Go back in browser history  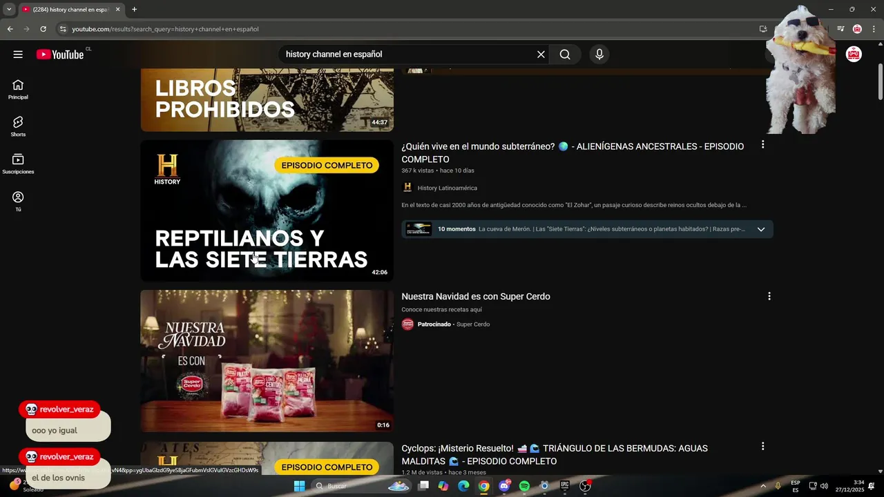pyautogui.click(x=10, y=29)
